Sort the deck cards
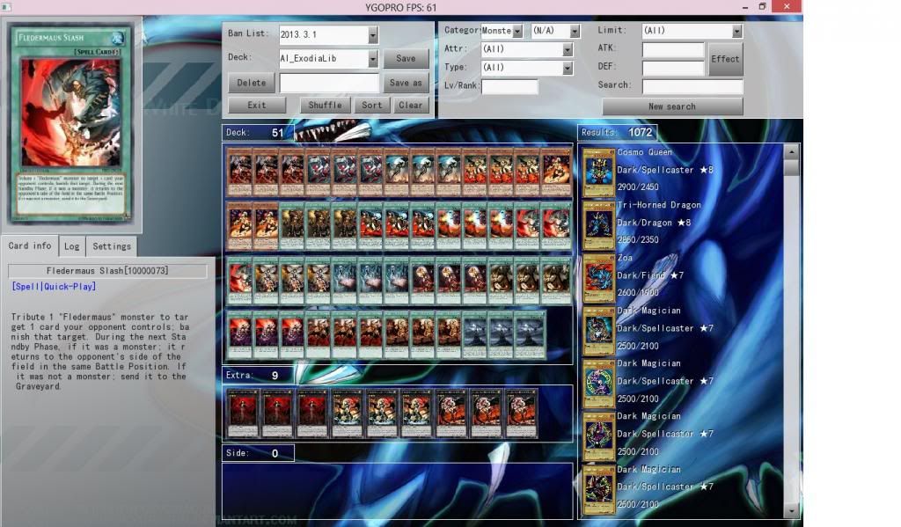Viewport: 901px width, 527px height. pyautogui.click(x=371, y=106)
